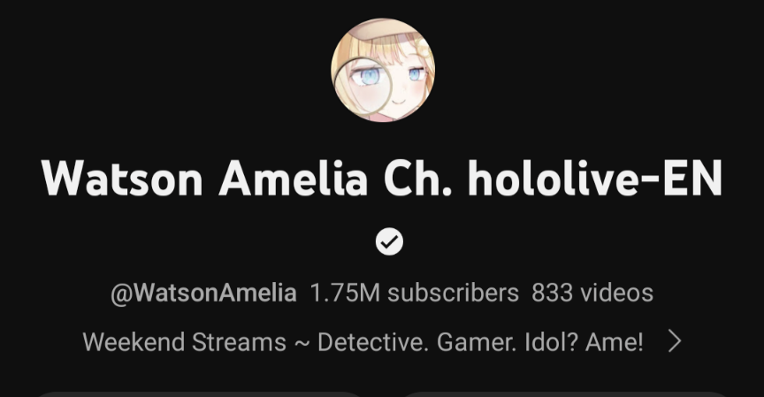
Task: Tap the verified checkmark badge
Action: [389, 241]
